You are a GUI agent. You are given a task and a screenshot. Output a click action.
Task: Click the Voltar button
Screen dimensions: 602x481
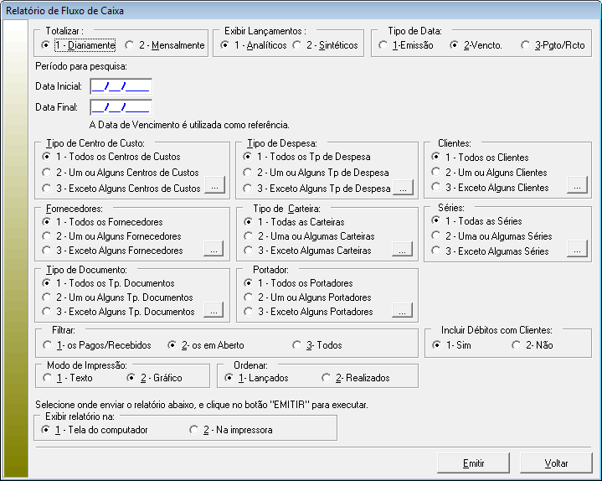556,463
